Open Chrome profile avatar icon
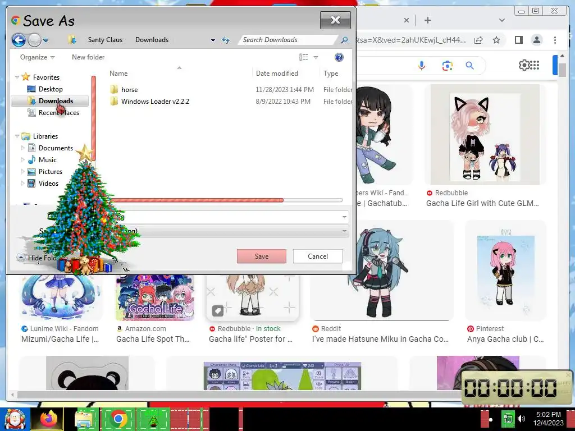Image resolution: width=575 pixels, height=431 pixels. (x=536, y=40)
